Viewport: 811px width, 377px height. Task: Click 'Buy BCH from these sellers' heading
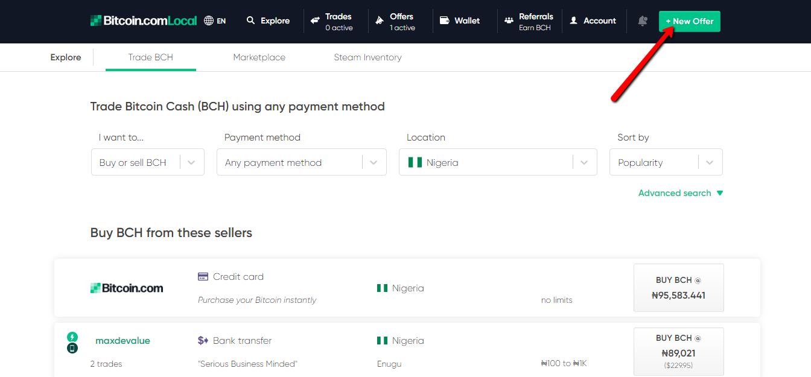171,233
